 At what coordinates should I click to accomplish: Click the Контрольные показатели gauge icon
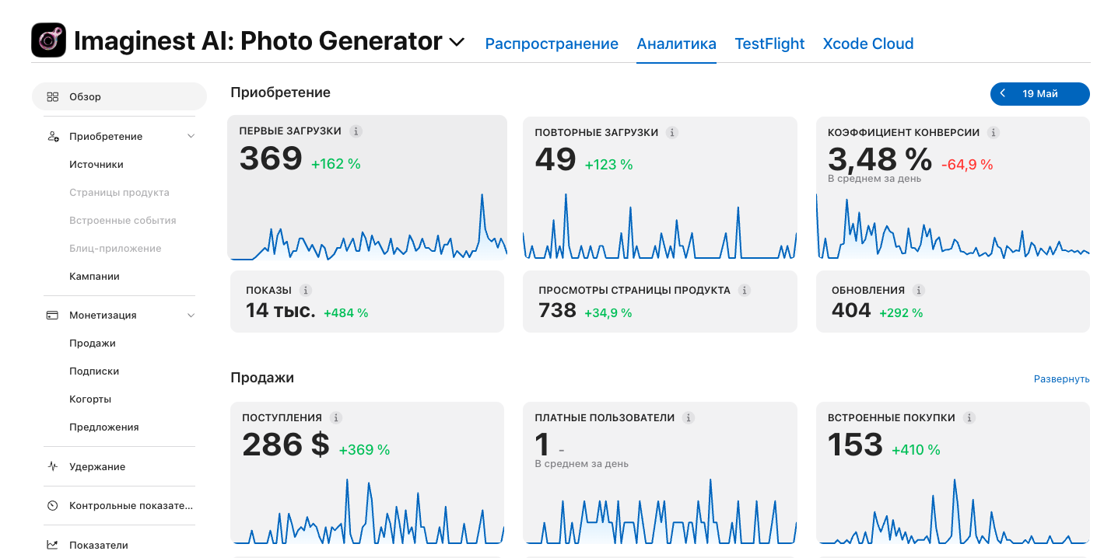point(53,506)
